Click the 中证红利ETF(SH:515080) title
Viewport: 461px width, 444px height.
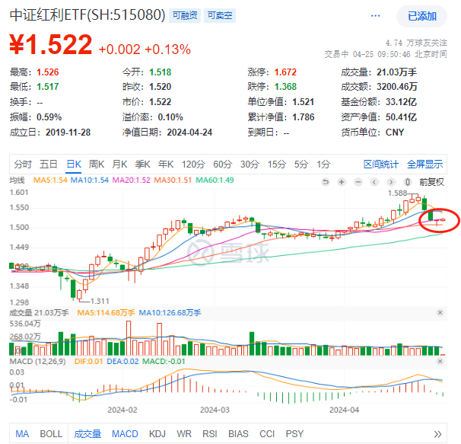pyautogui.click(x=87, y=14)
